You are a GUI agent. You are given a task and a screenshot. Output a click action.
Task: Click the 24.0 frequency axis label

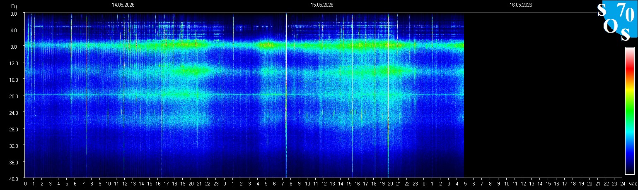[x=13, y=112]
